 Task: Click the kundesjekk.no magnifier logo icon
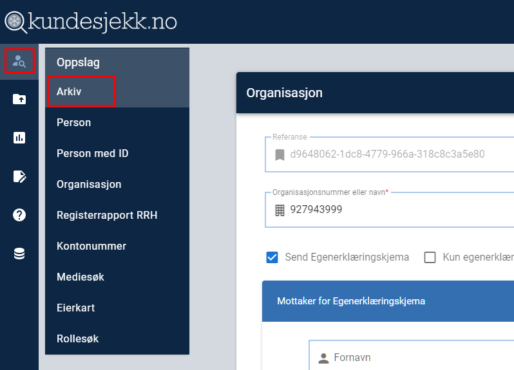point(15,22)
